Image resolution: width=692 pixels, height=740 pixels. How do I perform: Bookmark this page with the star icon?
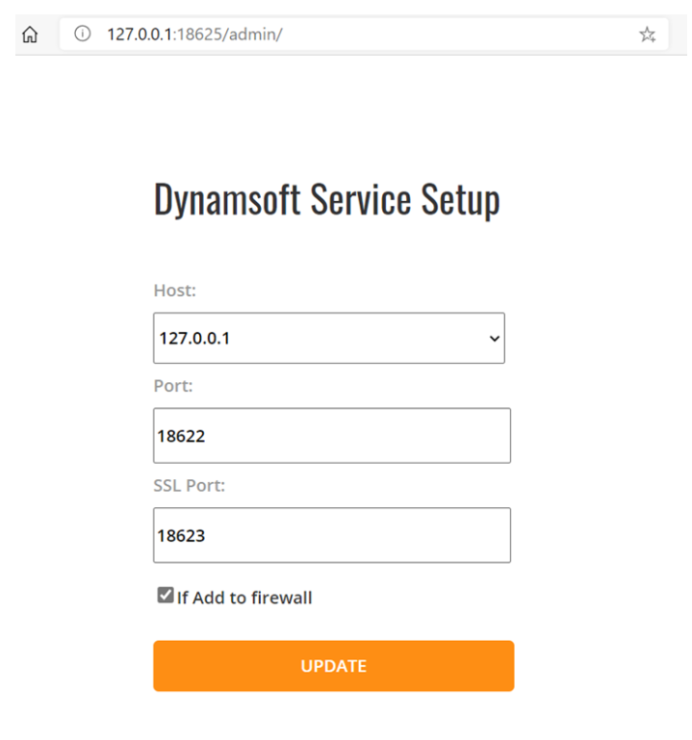click(x=647, y=35)
